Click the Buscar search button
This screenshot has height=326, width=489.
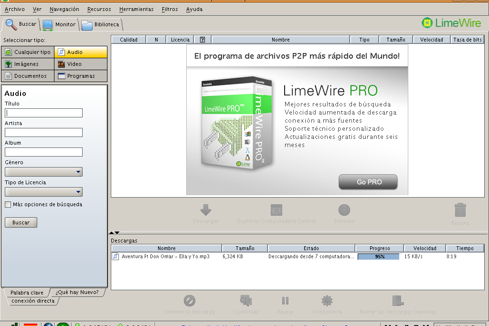coord(21,222)
